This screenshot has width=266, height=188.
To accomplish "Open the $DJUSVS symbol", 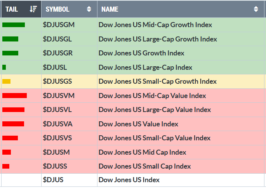I will (x=57, y=138).
